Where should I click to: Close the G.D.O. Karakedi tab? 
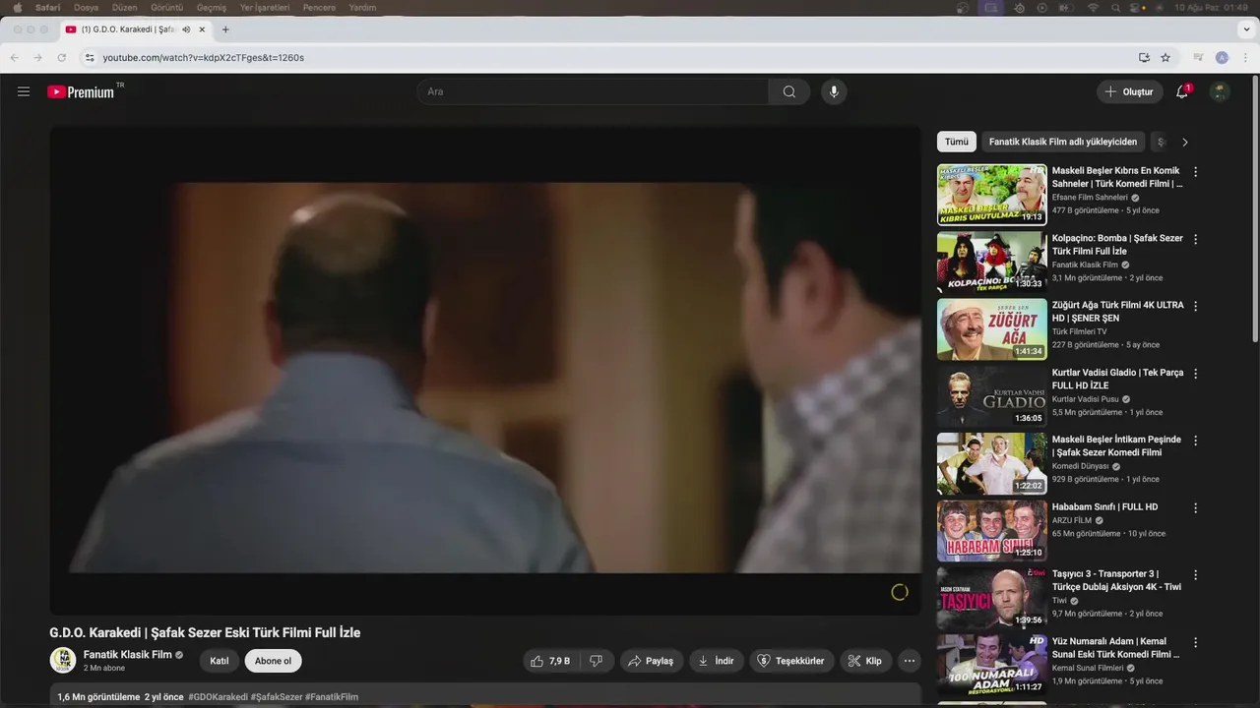(202, 29)
